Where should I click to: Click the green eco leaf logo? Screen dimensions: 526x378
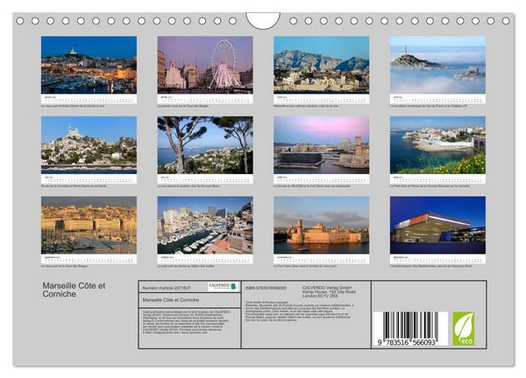[464, 328]
